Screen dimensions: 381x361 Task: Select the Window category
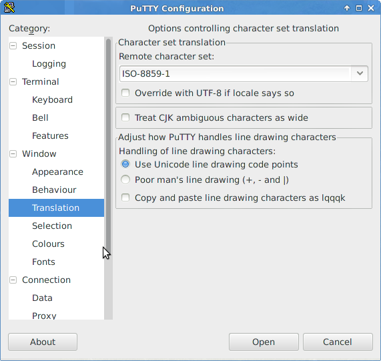(x=39, y=153)
